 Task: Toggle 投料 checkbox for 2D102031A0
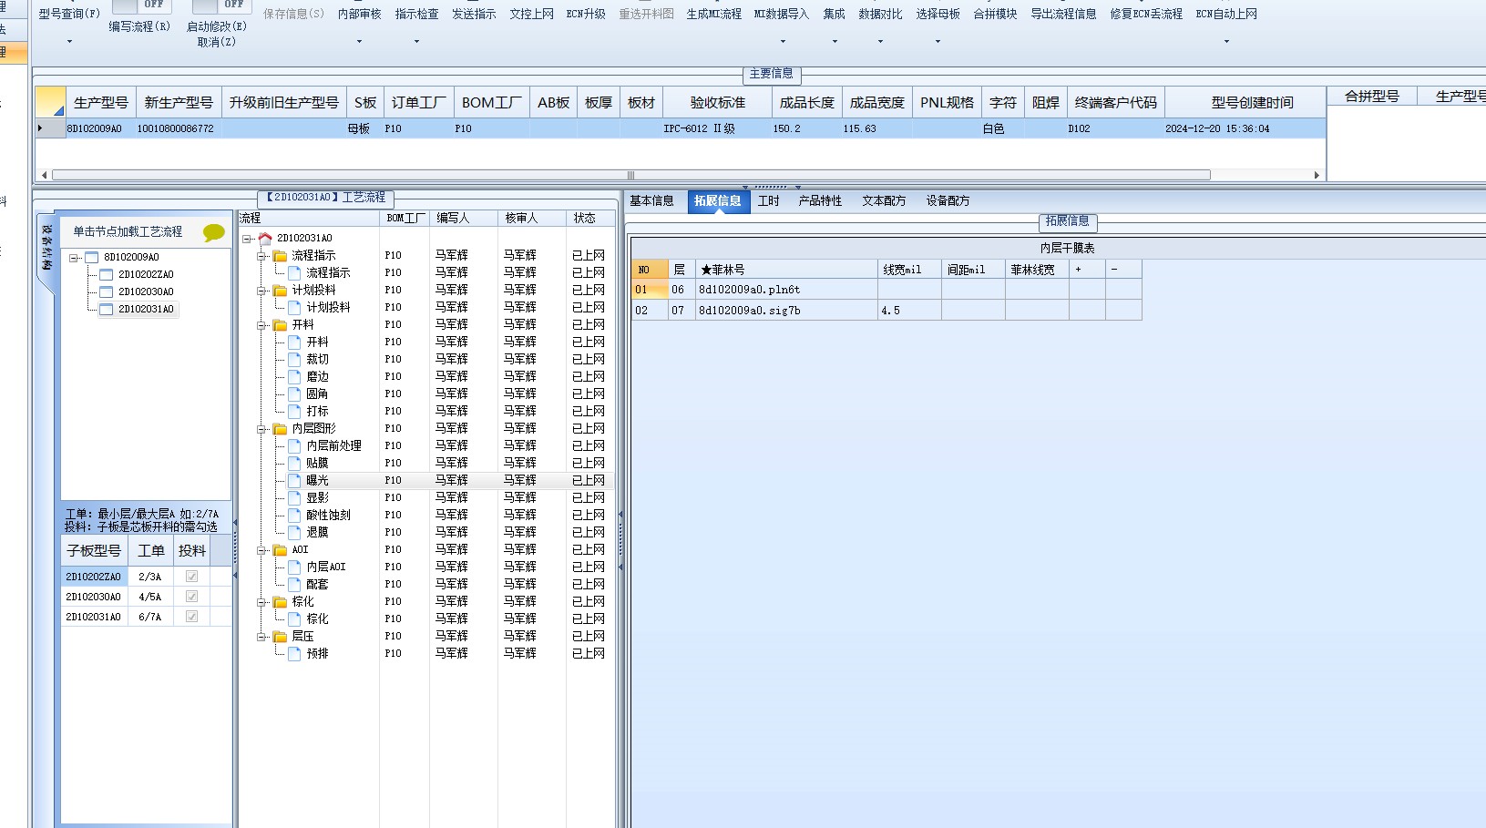tap(191, 617)
